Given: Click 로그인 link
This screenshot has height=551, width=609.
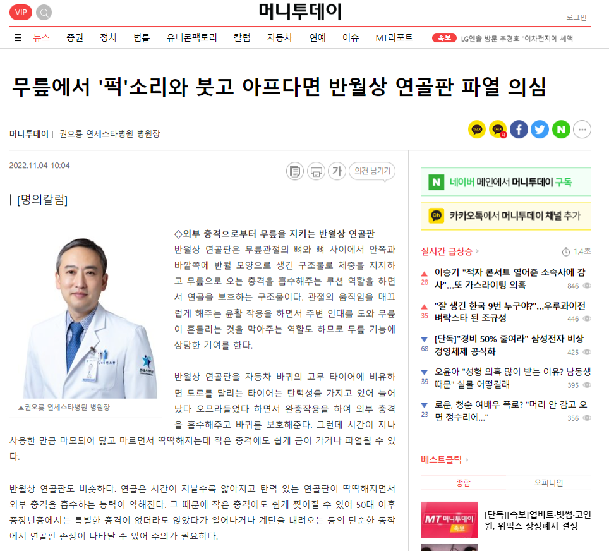Looking at the screenshot, I should [576, 17].
